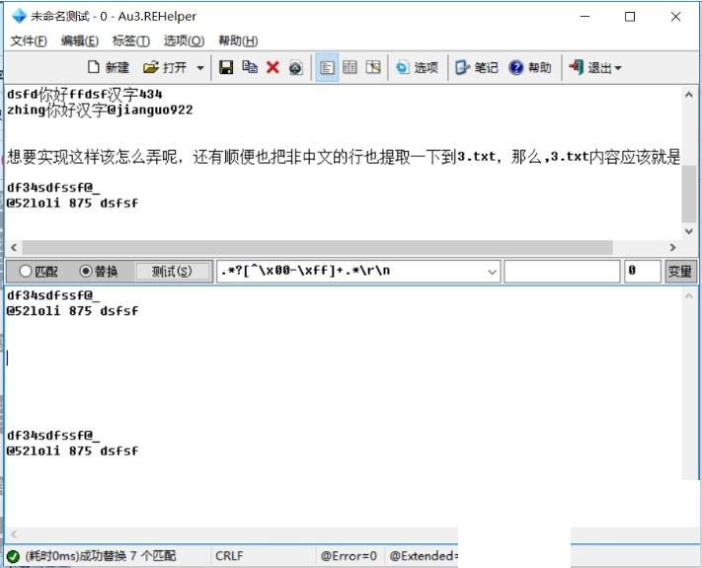This screenshot has height=568, width=702.
Task: Select the 替换 radio button
Action: tap(99, 271)
